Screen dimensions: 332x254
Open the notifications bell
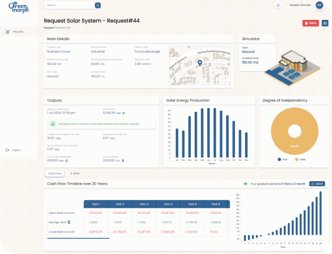(x=278, y=5)
